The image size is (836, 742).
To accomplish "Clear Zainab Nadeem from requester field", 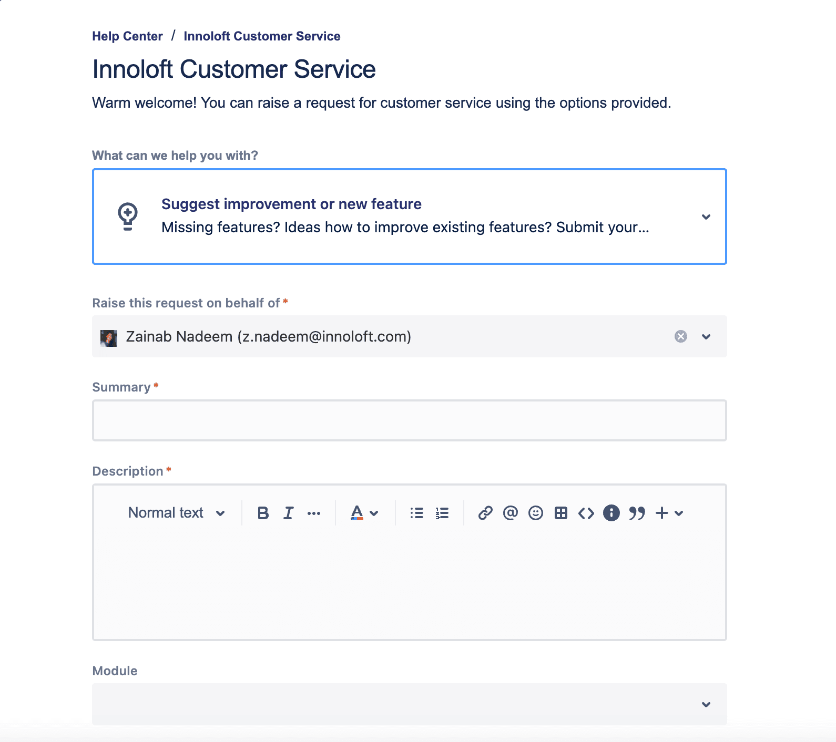I will pos(680,336).
